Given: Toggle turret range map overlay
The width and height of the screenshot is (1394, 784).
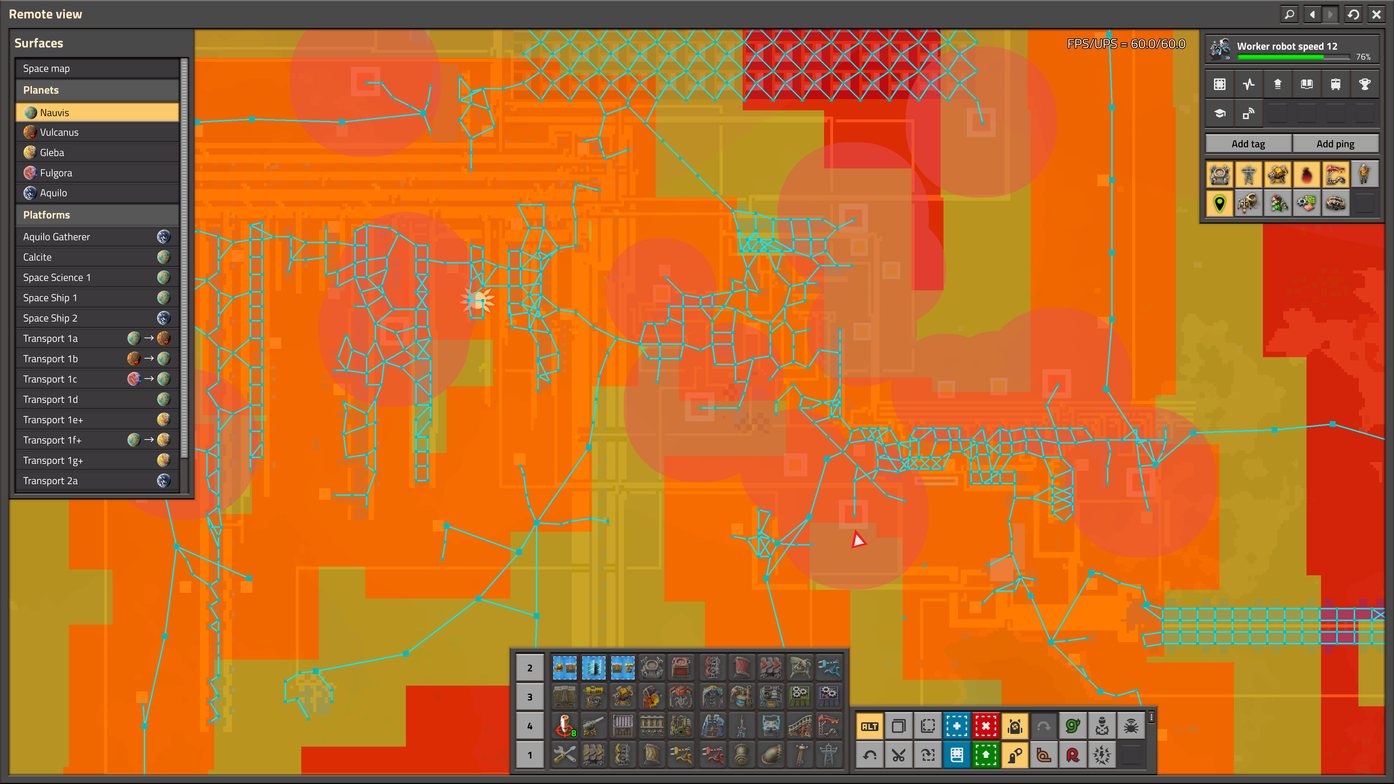Looking at the screenshot, I should [x=1278, y=175].
